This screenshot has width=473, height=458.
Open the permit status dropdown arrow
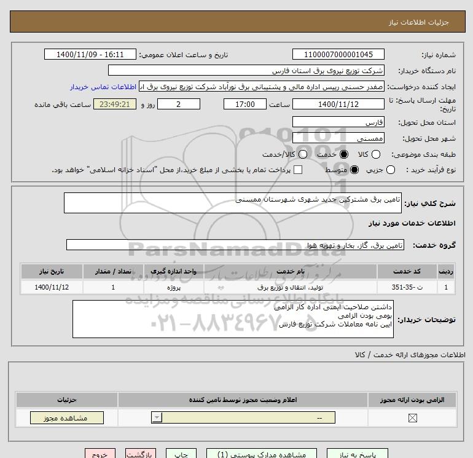tap(157, 417)
